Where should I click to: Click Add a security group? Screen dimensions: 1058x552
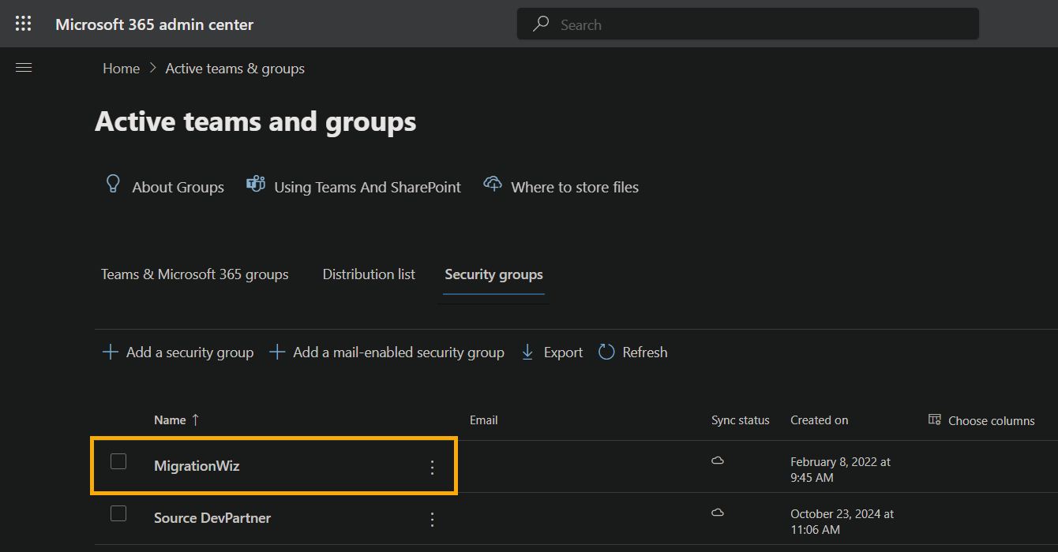[x=178, y=352]
